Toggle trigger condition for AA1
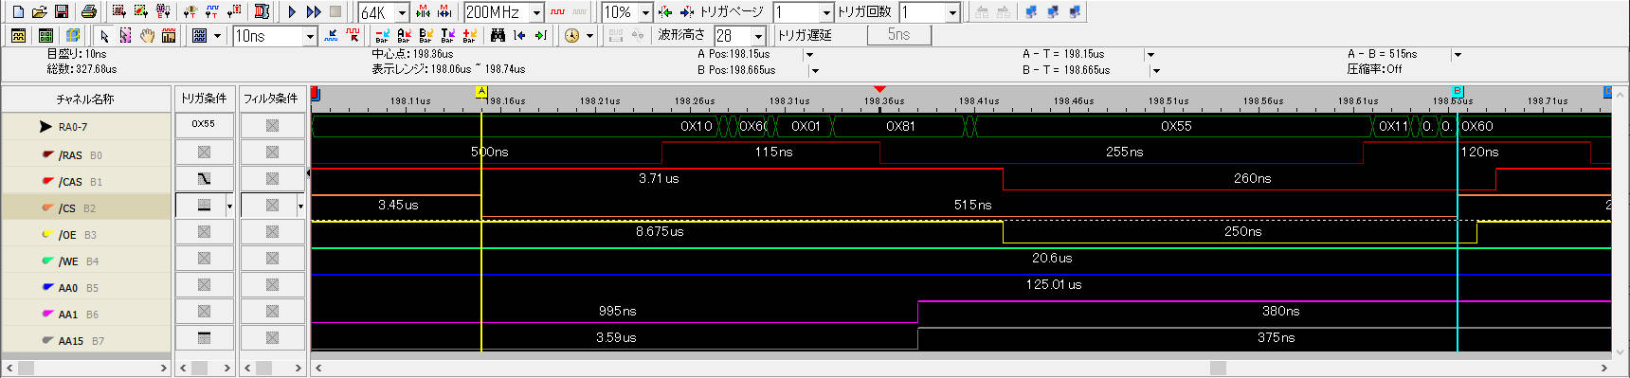The width and height of the screenshot is (1630, 378). pos(204,311)
